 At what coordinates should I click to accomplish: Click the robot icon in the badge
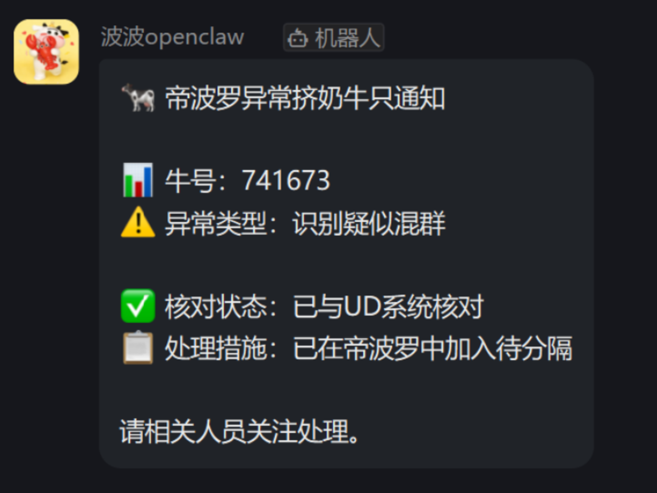[x=297, y=38]
